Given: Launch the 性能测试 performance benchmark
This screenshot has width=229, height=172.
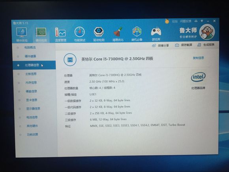Looking at the screenshot, I should tap(80, 34).
